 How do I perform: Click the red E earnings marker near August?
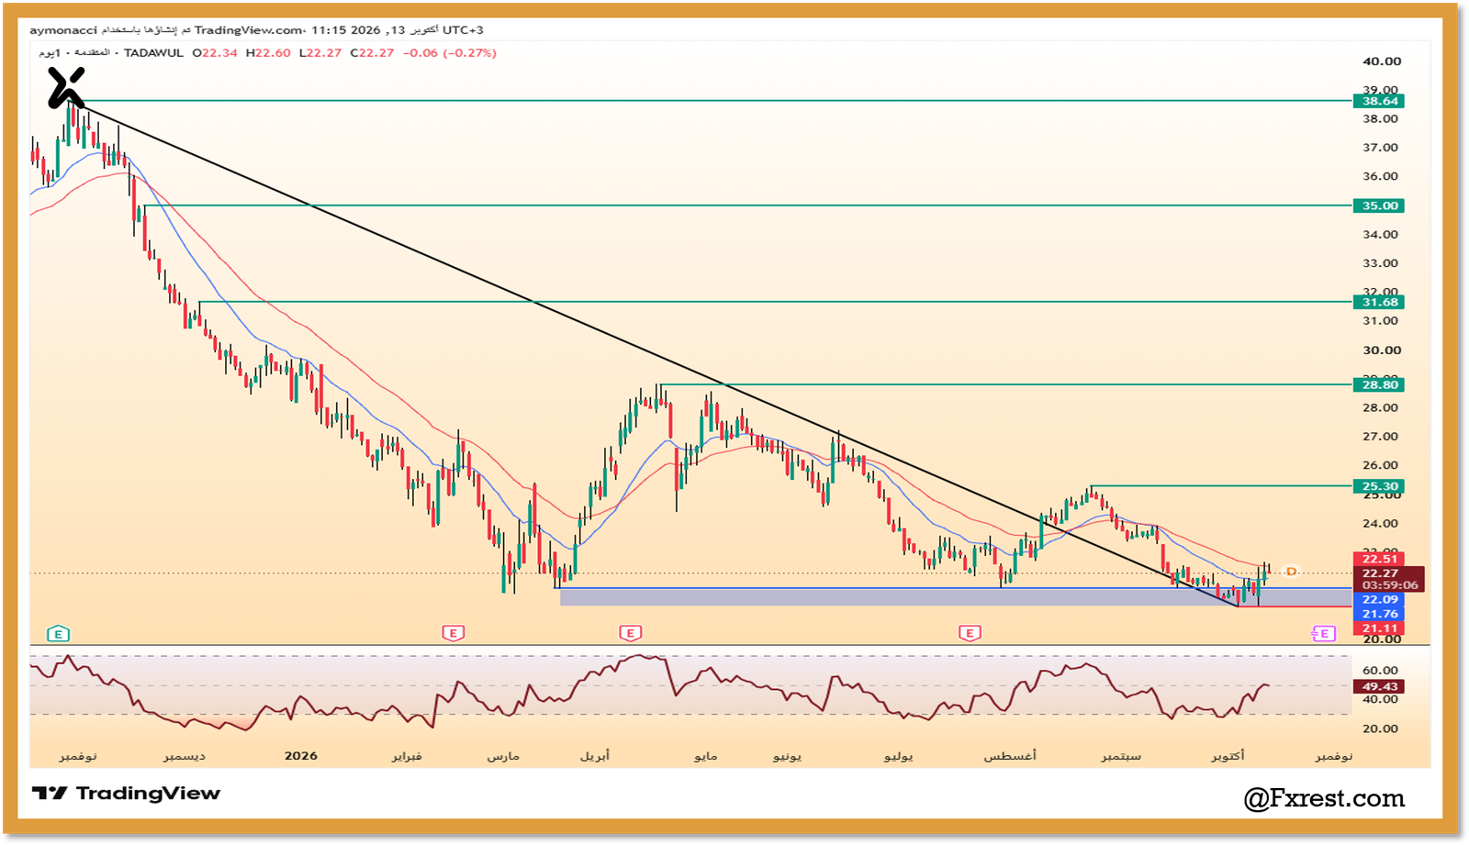pos(970,633)
